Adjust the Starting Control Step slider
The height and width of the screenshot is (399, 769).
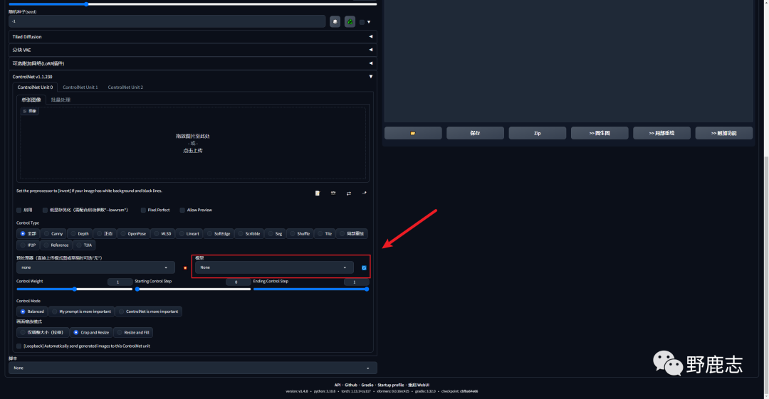pyautogui.click(x=193, y=289)
